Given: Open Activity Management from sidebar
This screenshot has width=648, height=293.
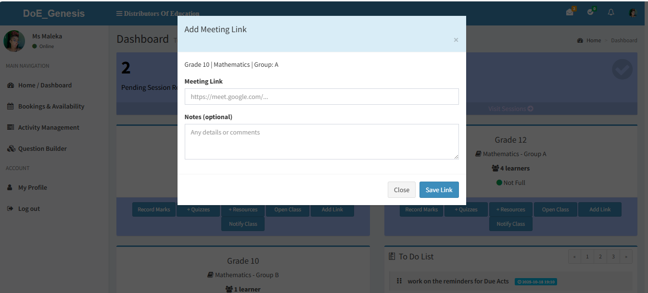Looking at the screenshot, I should pos(49,127).
